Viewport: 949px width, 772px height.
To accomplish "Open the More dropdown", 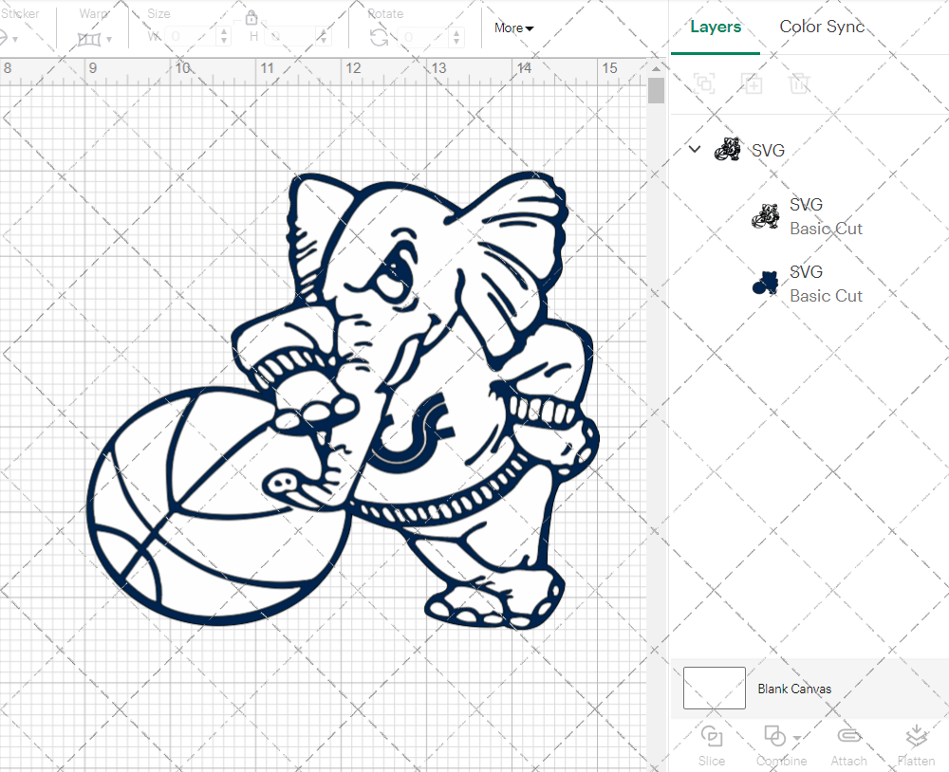I will [512, 28].
